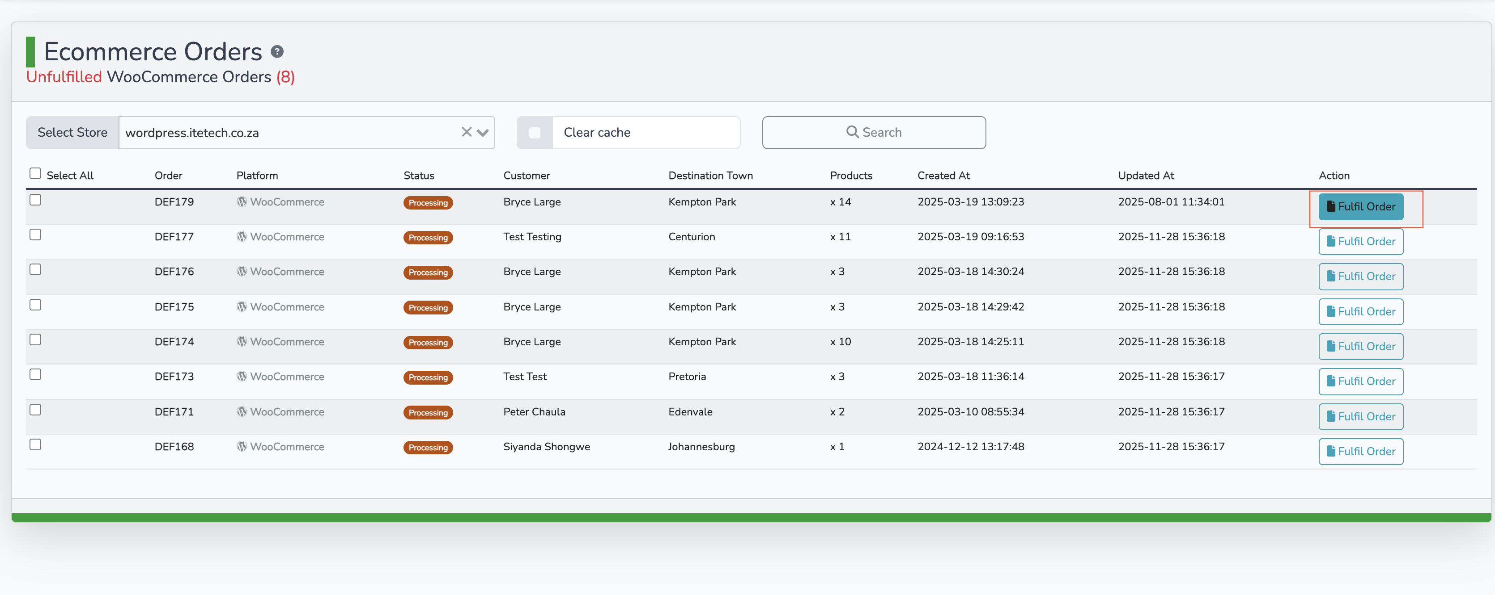Click customer name Peter Chaula

pyautogui.click(x=534, y=411)
